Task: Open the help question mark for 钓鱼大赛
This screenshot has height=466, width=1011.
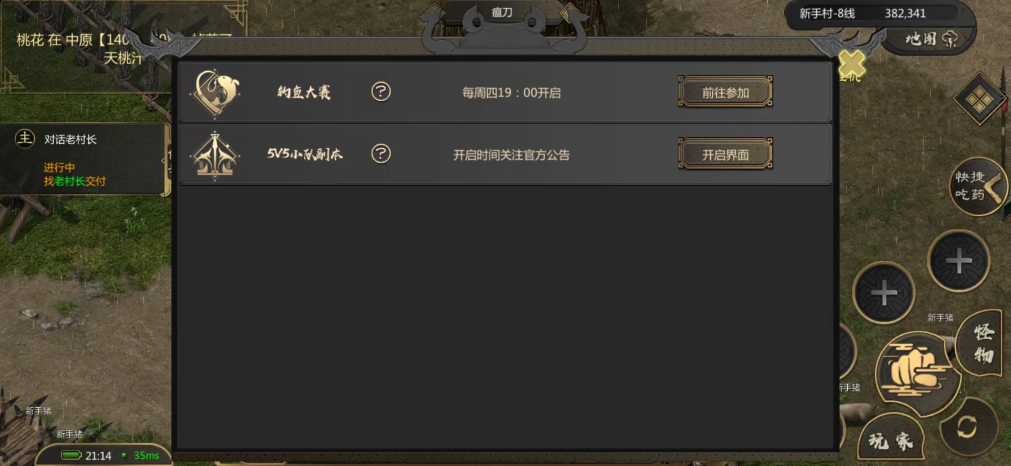Action: [x=381, y=91]
